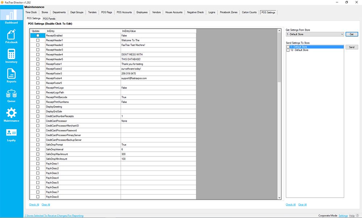Tick the SafeDropMaxAmount update checkbox
Viewport: 362px width, 218px height.
click(38, 154)
